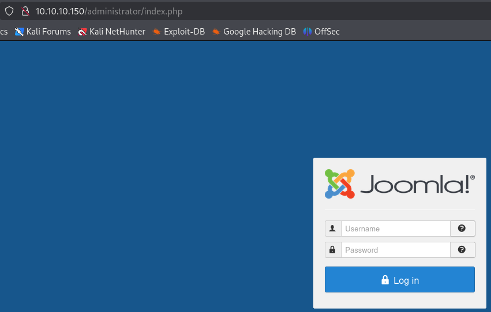Click the lock icon inside Log in button
491x312 pixels.
(385, 280)
